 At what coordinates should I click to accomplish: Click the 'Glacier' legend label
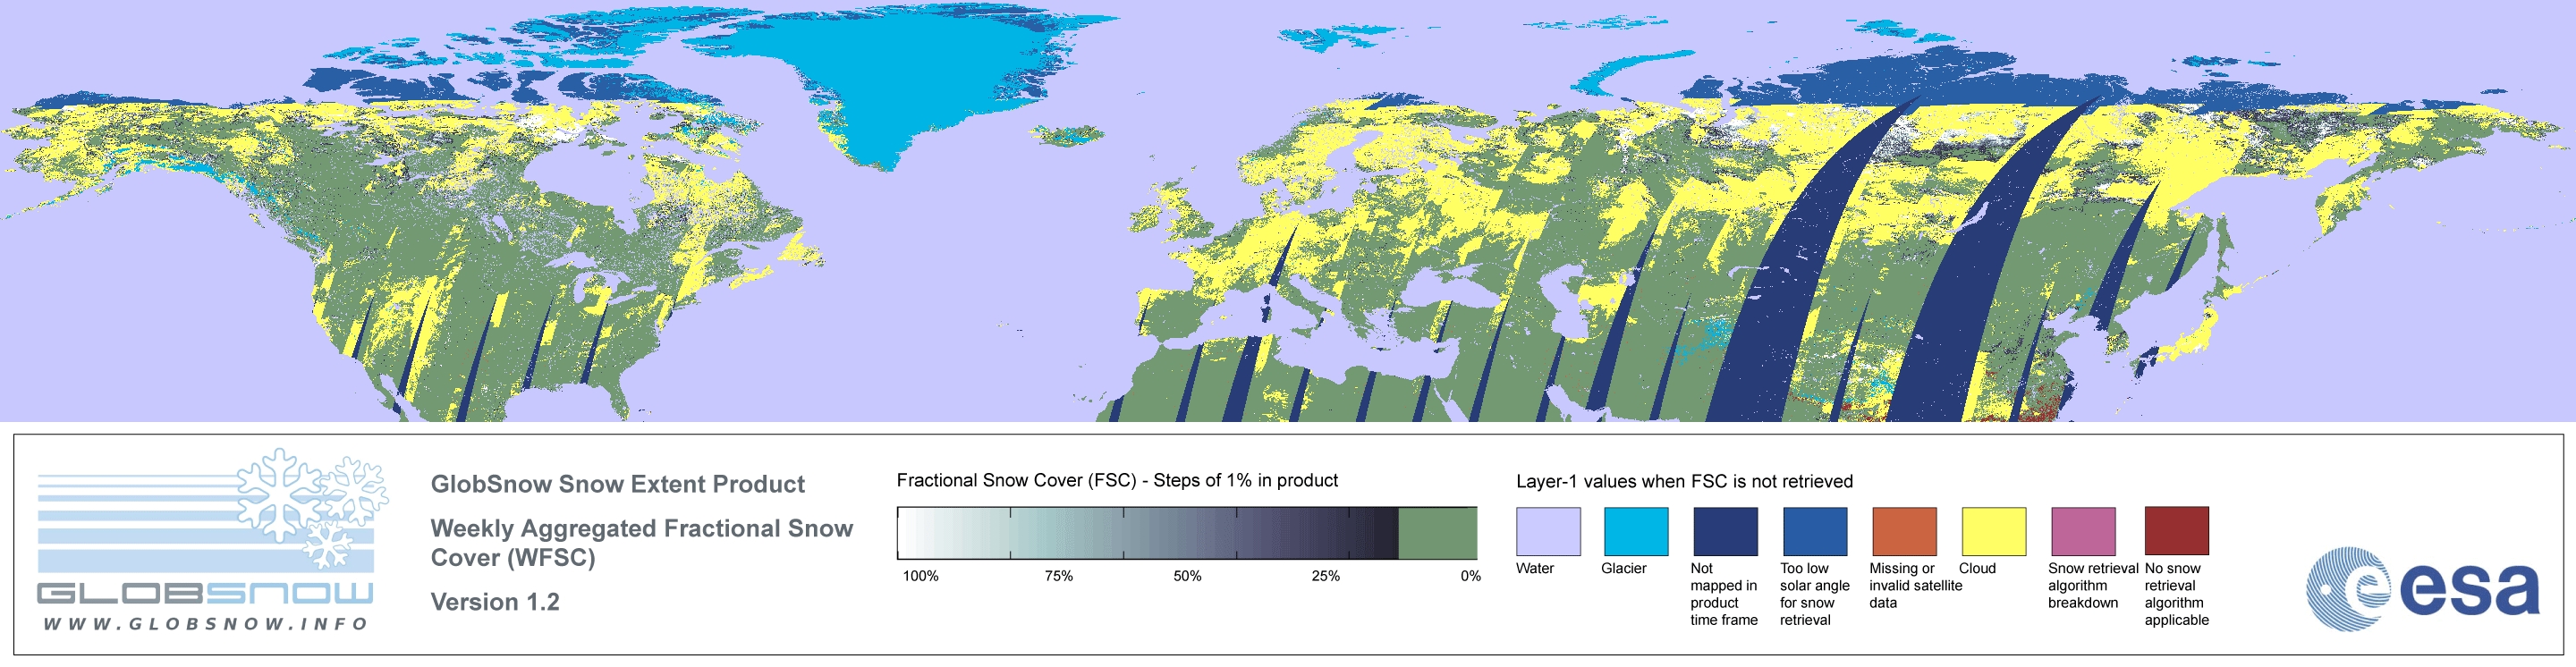point(1624,568)
